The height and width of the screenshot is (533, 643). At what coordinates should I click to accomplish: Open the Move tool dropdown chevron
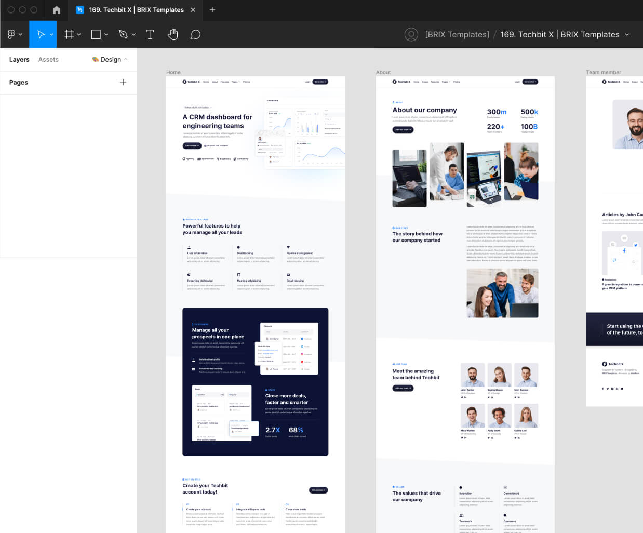point(50,34)
